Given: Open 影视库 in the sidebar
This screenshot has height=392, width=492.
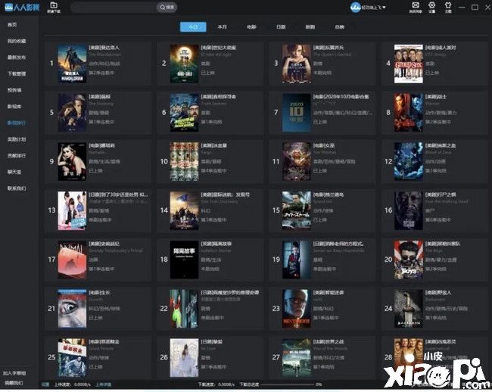Looking at the screenshot, I should tap(14, 107).
